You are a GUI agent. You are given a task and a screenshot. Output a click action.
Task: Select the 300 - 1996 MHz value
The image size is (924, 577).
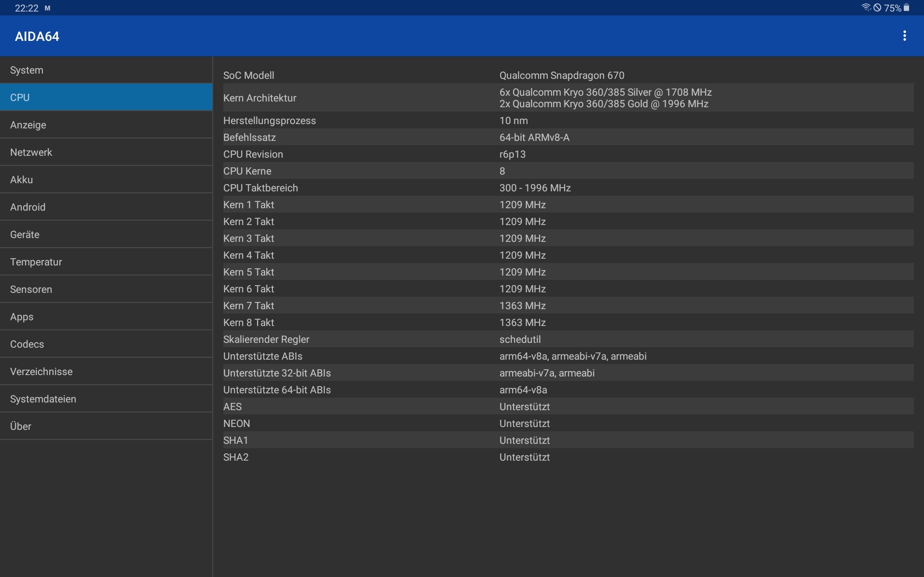(535, 188)
